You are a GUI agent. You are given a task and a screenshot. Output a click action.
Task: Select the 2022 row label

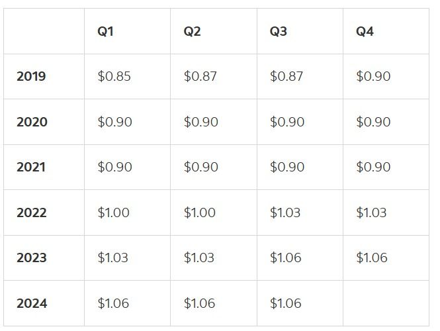coord(32,213)
